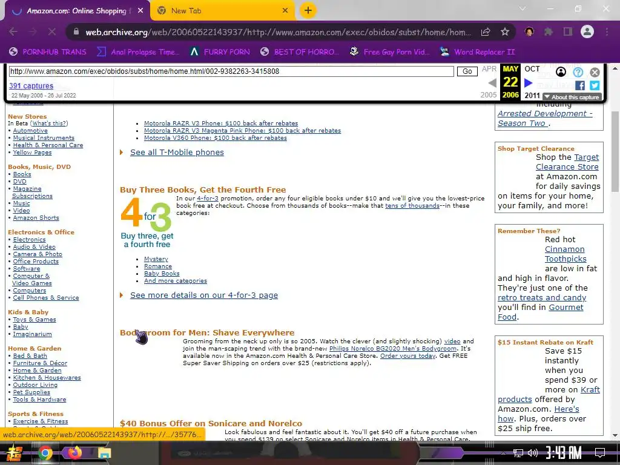Close the New Tab tab
620x465 pixels.
tap(285, 11)
